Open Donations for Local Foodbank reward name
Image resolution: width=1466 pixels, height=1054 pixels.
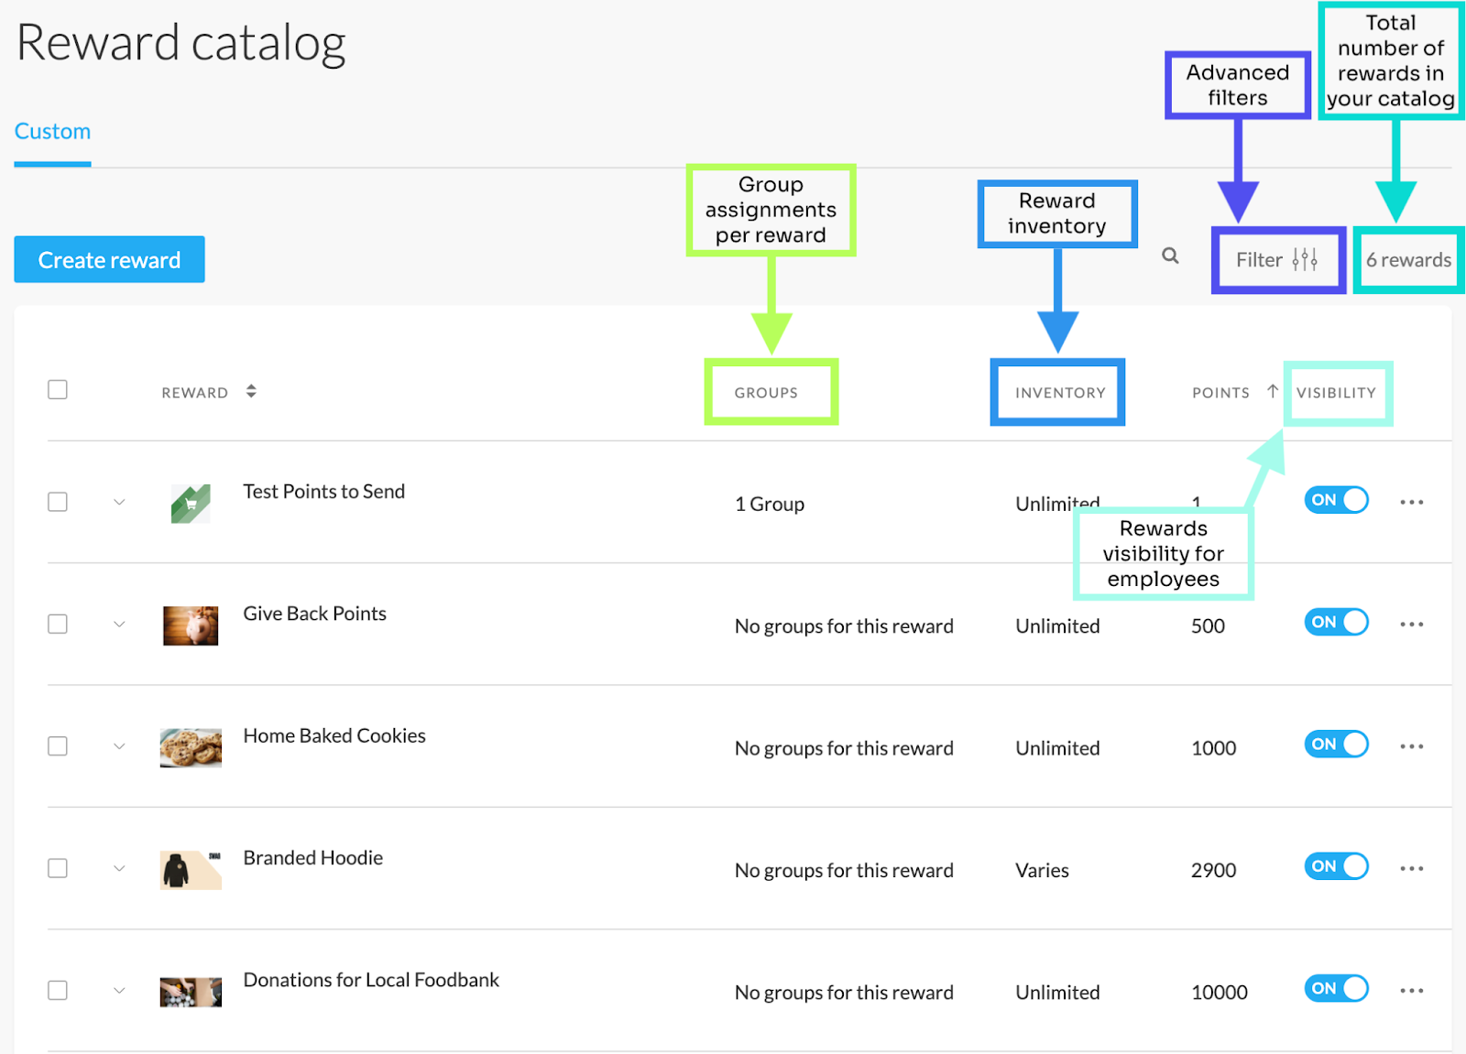[x=371, y=980]
